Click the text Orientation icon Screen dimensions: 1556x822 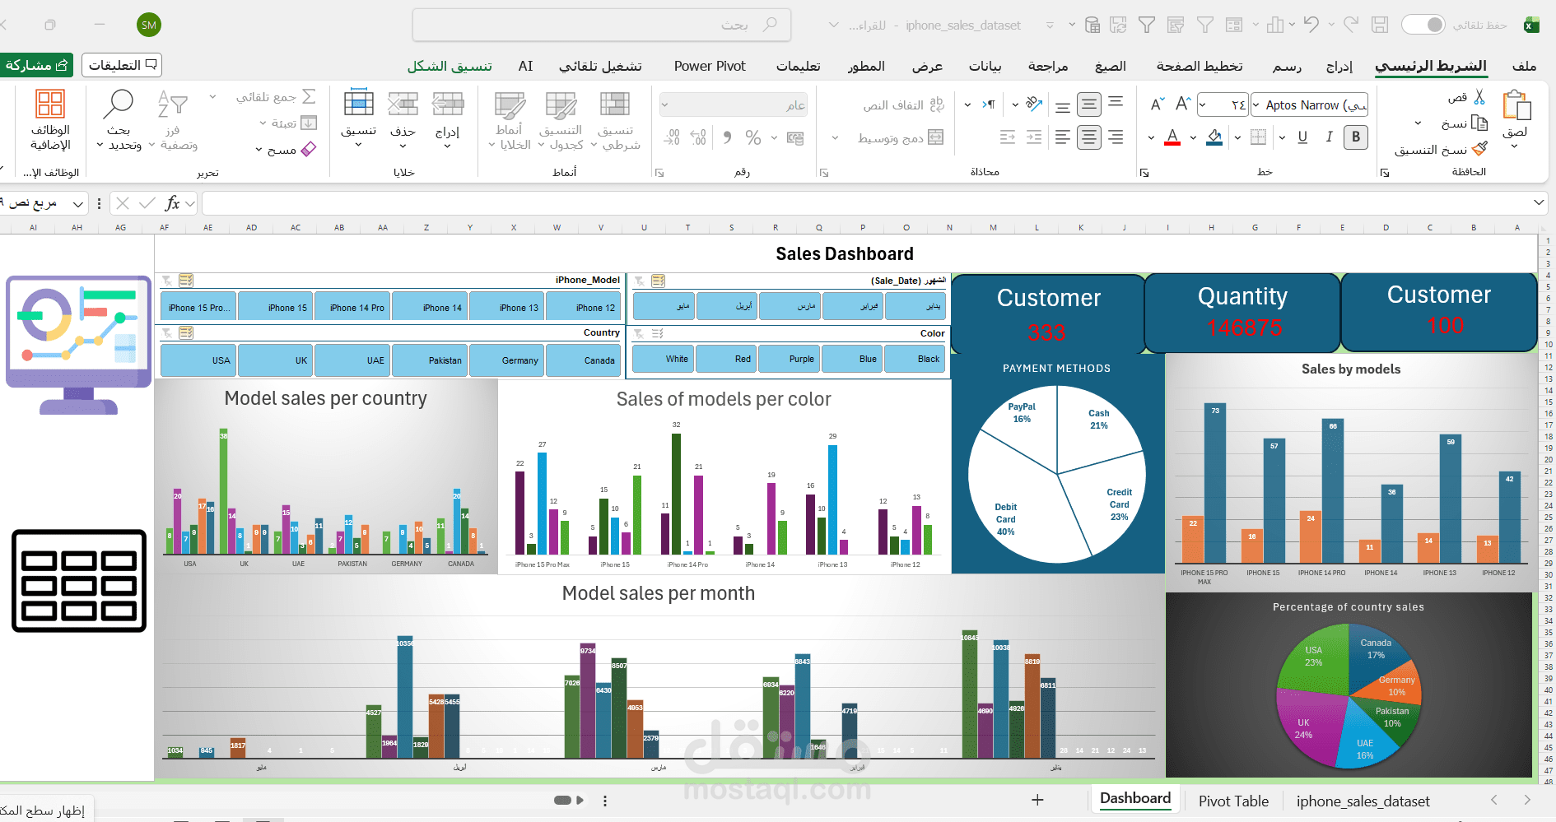[1034, 104]
